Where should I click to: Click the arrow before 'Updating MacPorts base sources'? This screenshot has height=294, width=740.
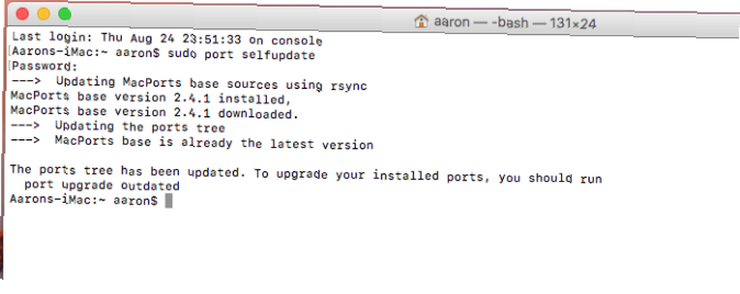coord(26,81)
